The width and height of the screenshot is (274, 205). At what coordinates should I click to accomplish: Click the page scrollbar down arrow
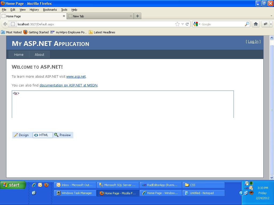pos(272,178)
